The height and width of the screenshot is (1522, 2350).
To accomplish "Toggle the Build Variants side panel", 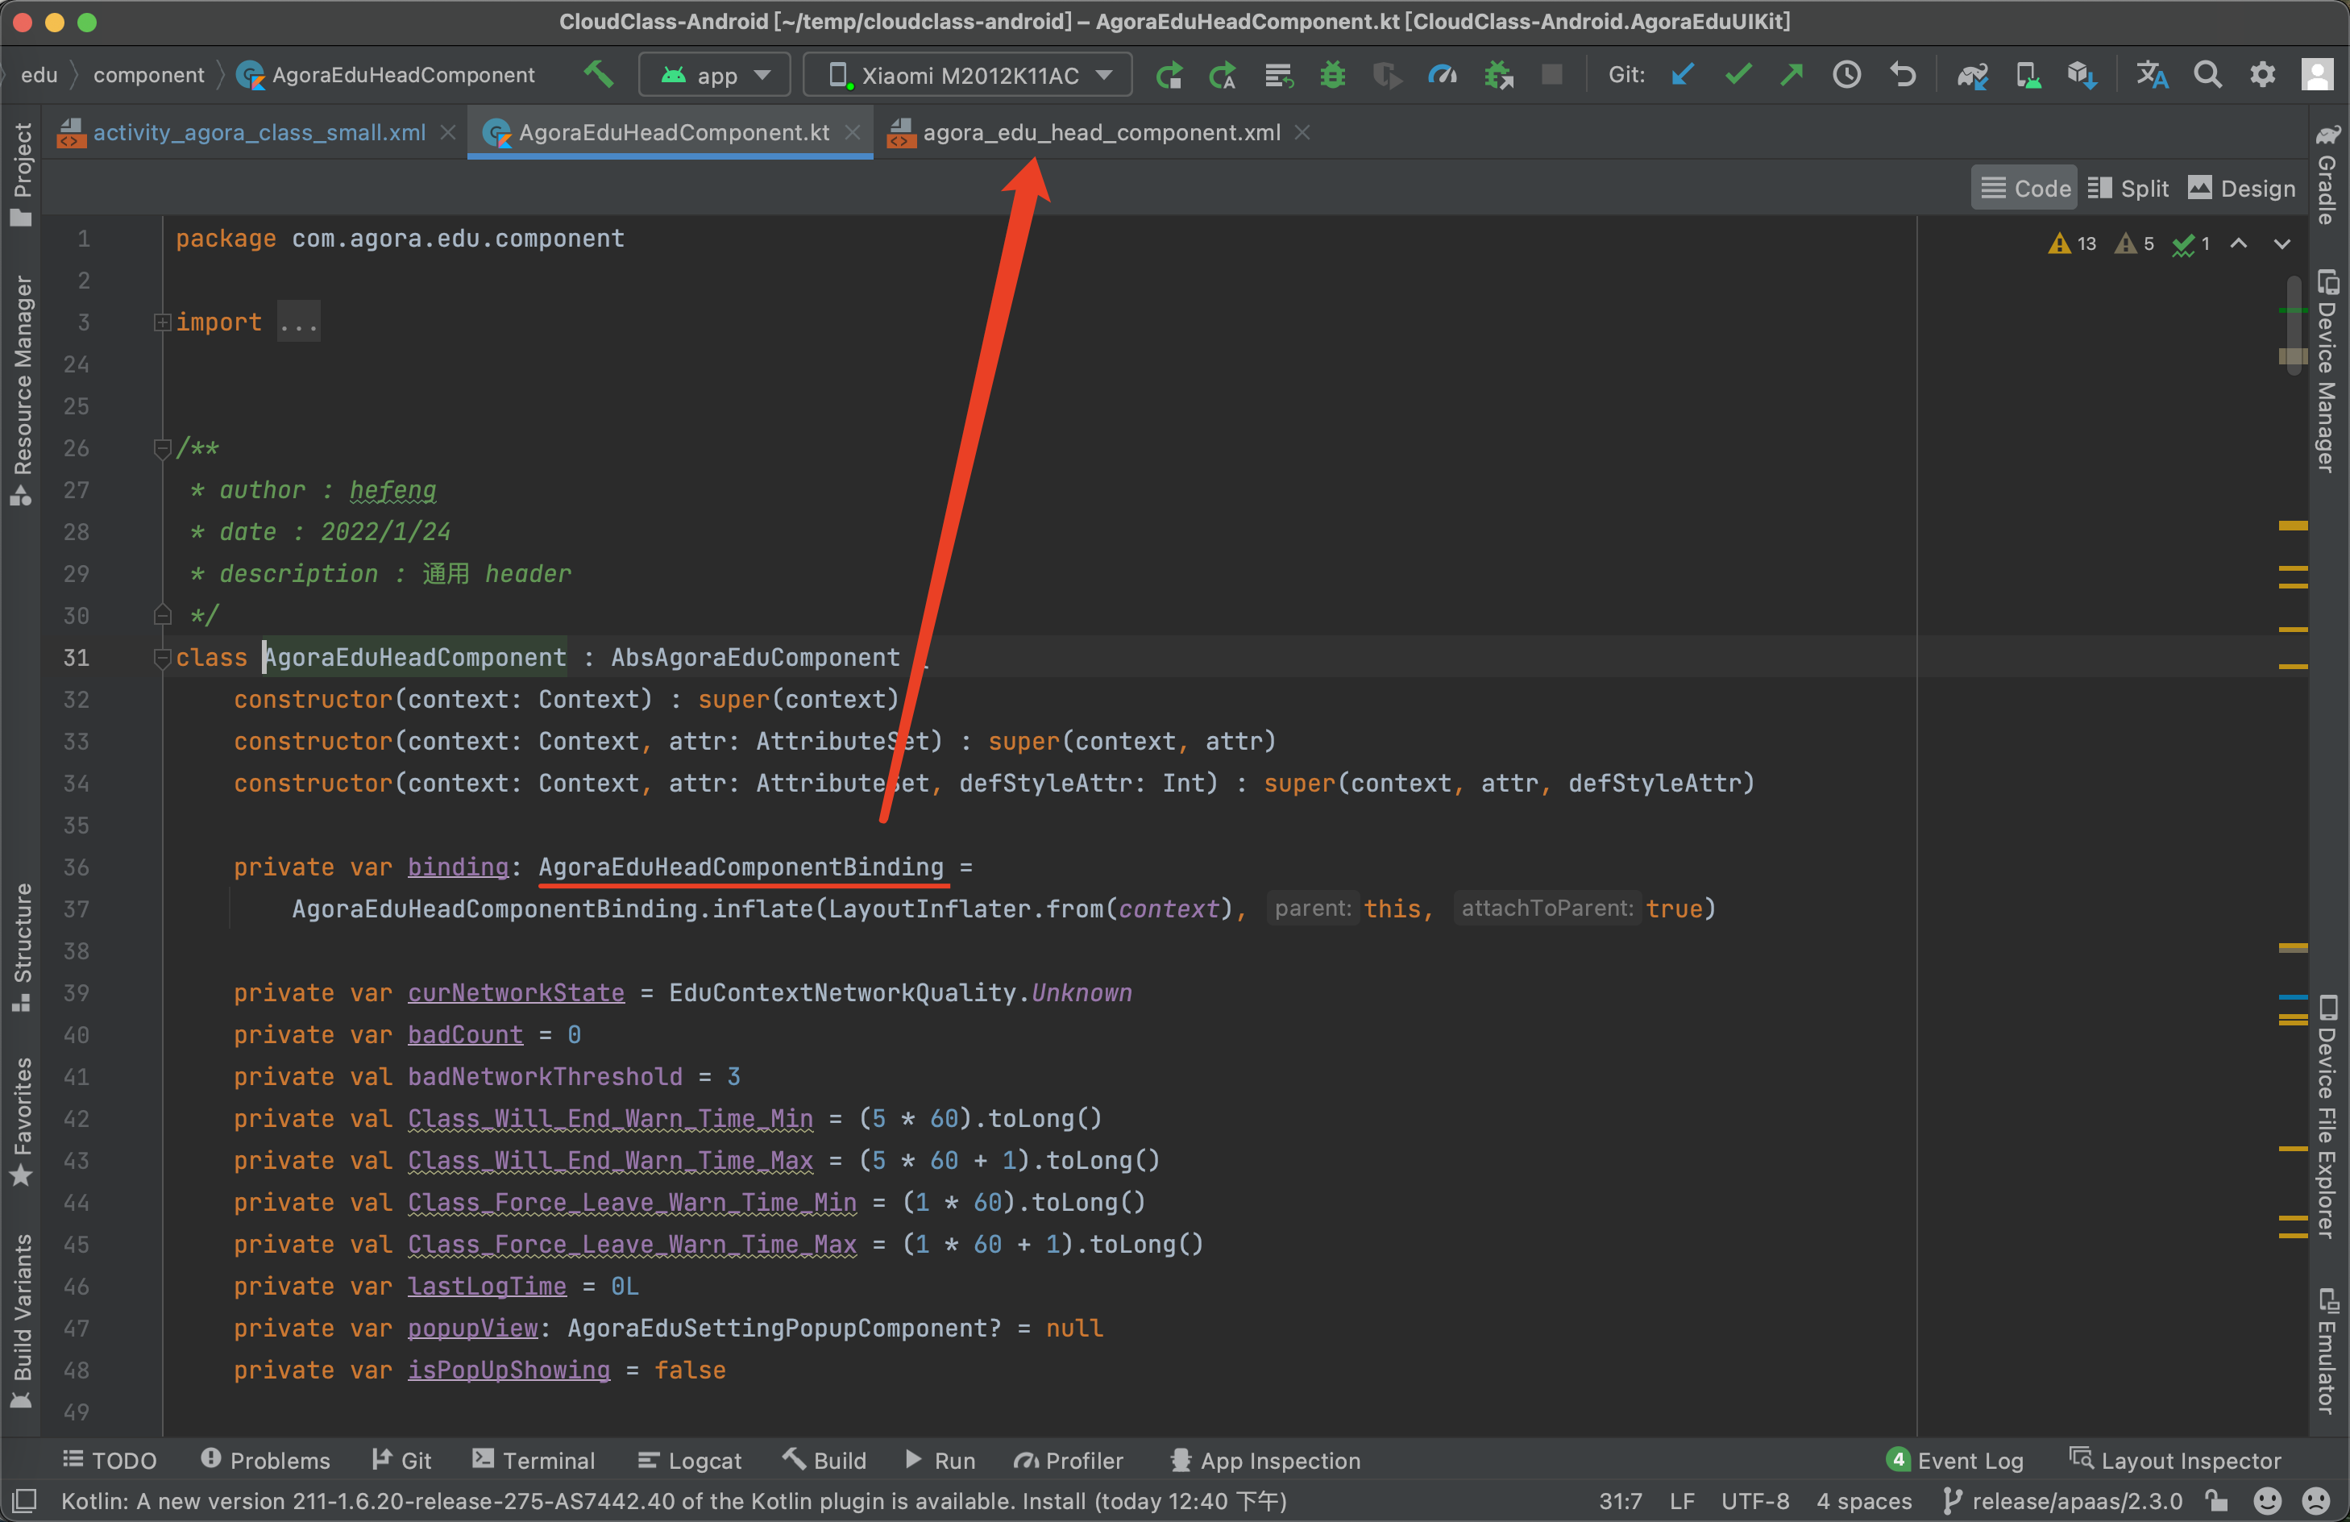I will tap(22, 1320).
